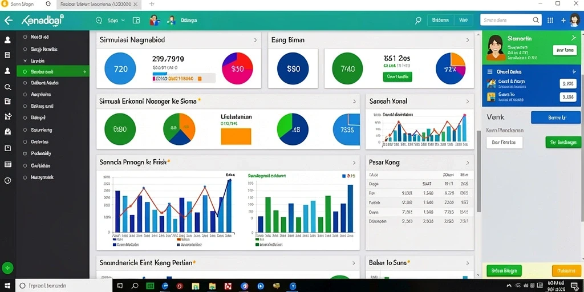Click the blue button beside Venk
584x292 pixels.
(x=555, y=117)
